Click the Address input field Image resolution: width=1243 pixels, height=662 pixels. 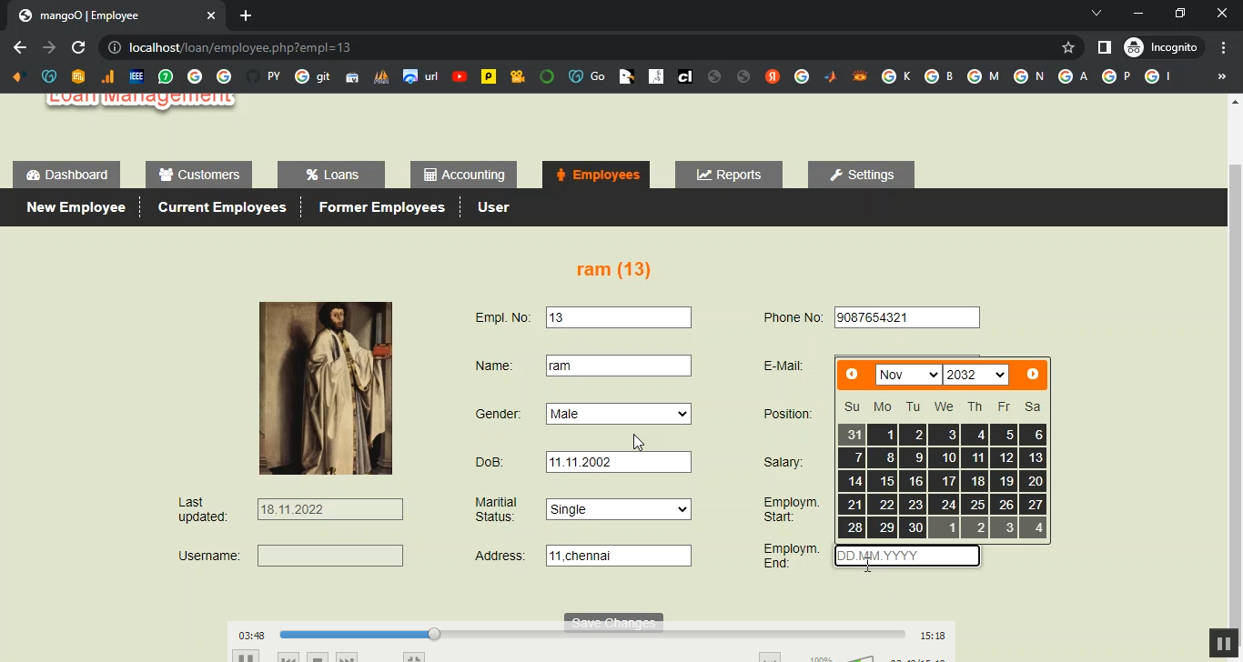click(619, 556)
